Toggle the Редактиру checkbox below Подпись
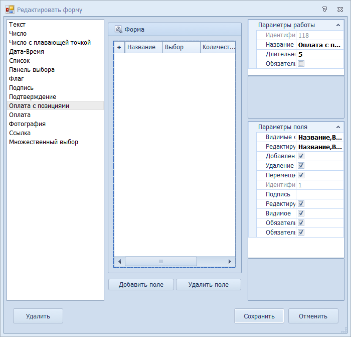The image size is (351, 337). tap(301, 204)
